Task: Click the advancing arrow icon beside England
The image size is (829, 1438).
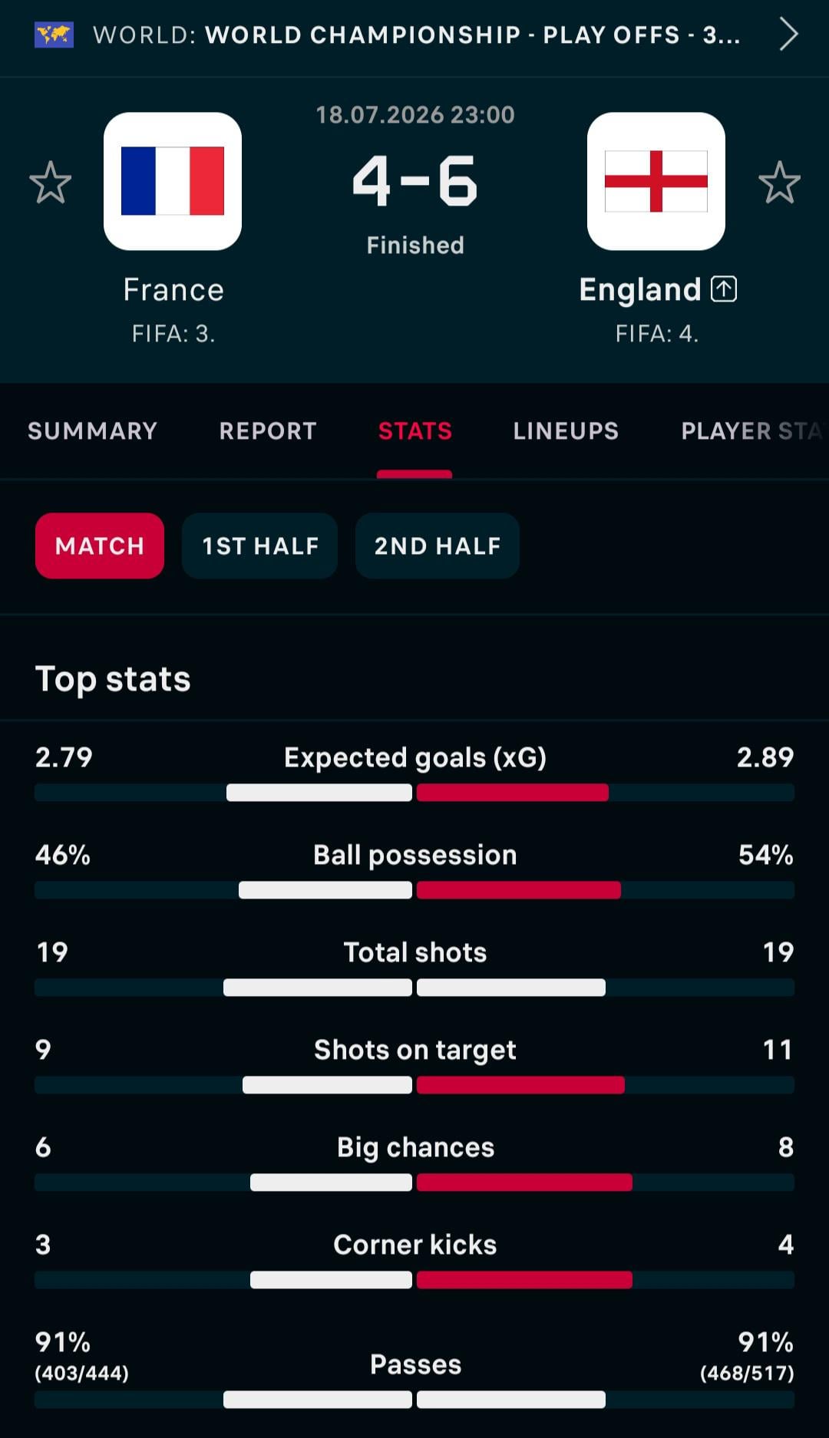Action: click(x=724, y=289)
